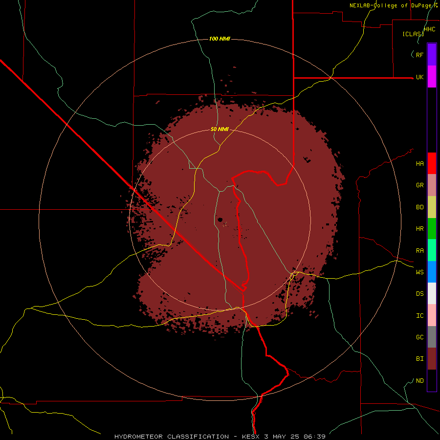Click the DS legend label
Viewport: 440px width, 440px height.
pyautogui.click(x=419, y=294)
